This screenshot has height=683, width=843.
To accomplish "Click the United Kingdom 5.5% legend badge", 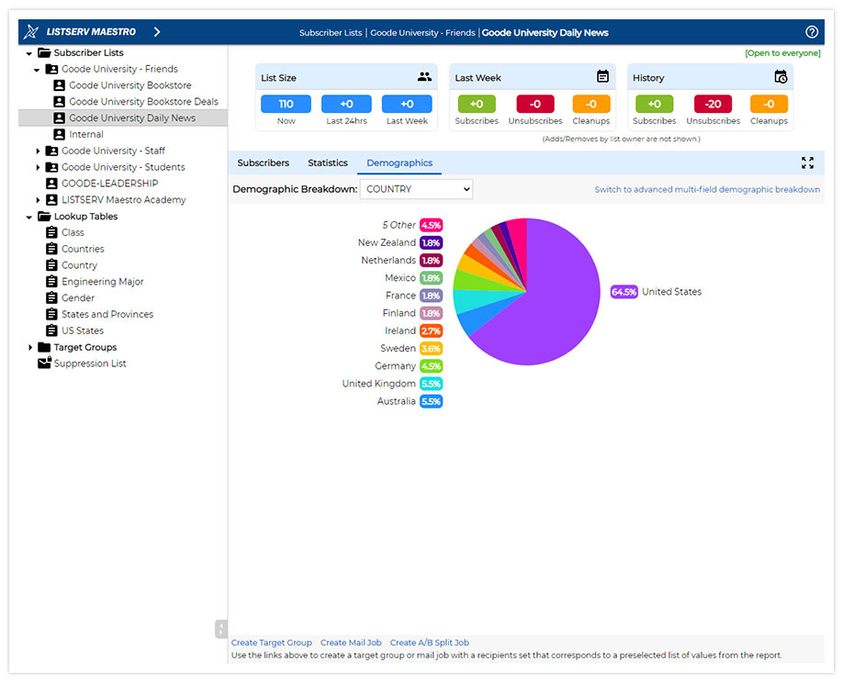I will point(431,384).
